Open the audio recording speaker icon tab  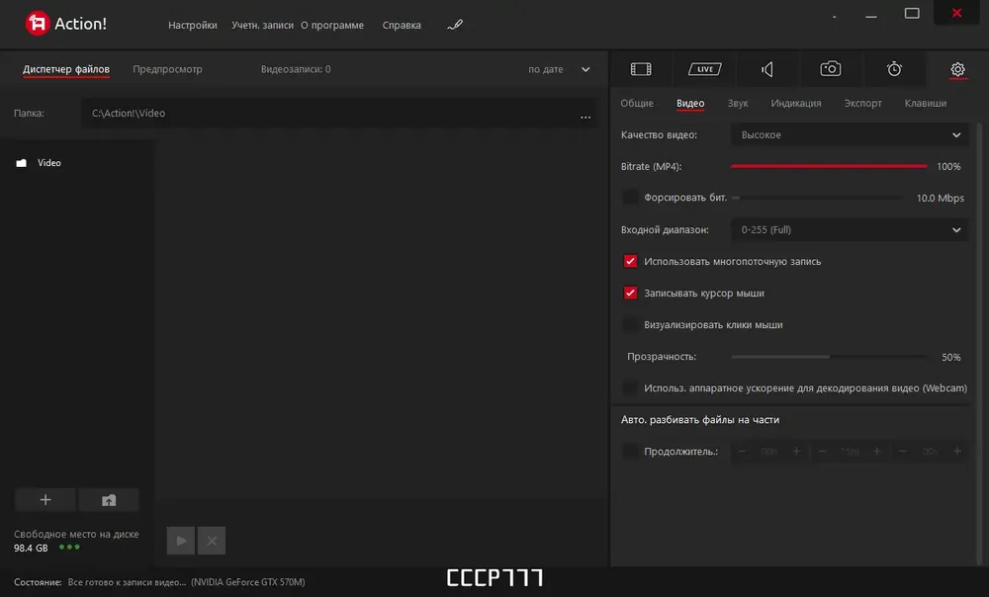[767, 69]
